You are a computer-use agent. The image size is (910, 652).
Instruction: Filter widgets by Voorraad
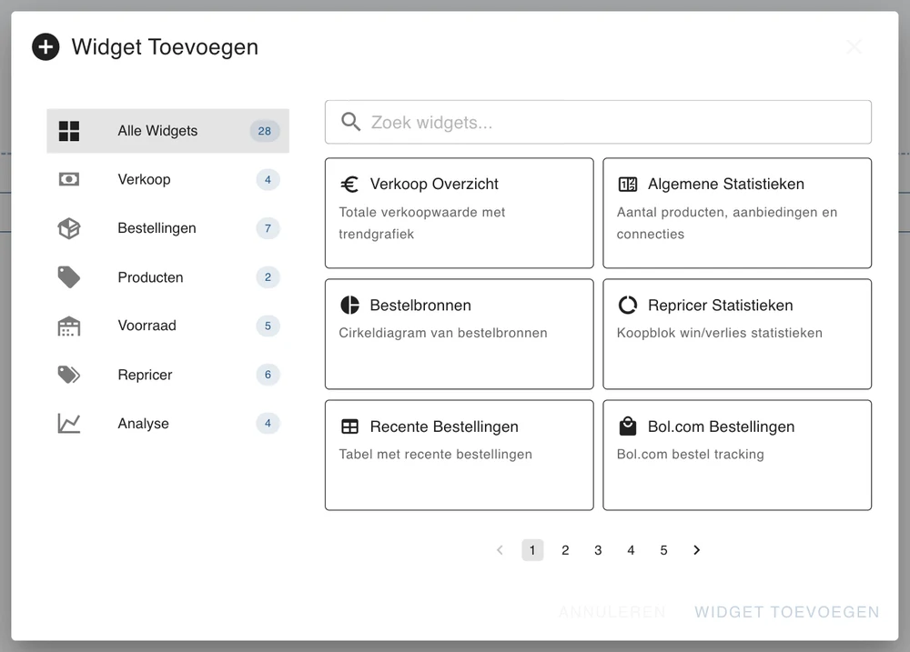coord(167,326)
